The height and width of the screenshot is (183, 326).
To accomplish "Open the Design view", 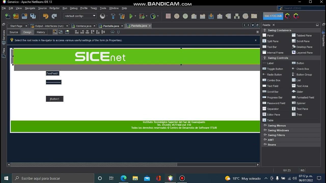I will tap(27, 32).
